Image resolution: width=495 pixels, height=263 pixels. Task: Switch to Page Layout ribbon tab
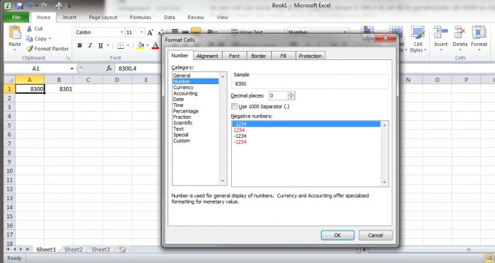pyautogui.click(x=103, y=18)
